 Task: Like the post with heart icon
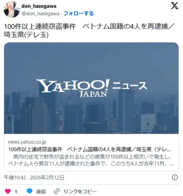(x=8, y=191)
